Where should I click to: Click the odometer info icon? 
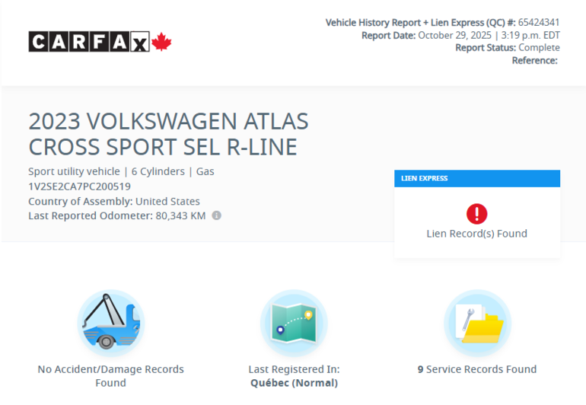(216, 215)
